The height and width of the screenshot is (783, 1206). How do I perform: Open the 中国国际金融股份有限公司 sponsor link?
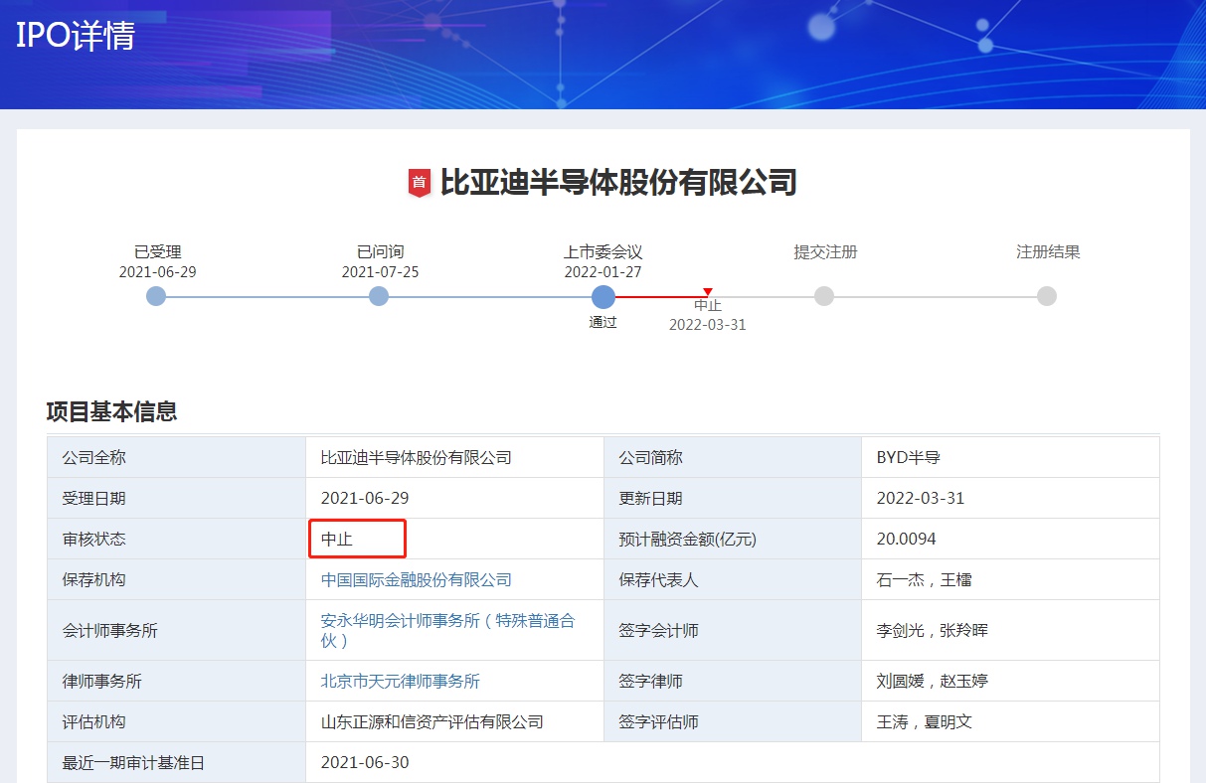click(x=418, y=579)
